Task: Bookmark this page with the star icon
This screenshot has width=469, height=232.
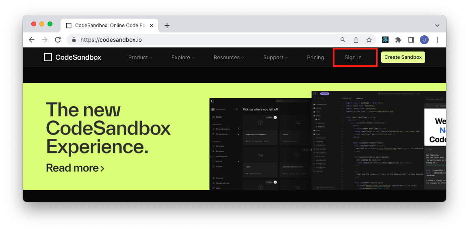Action: coord(369,40)
